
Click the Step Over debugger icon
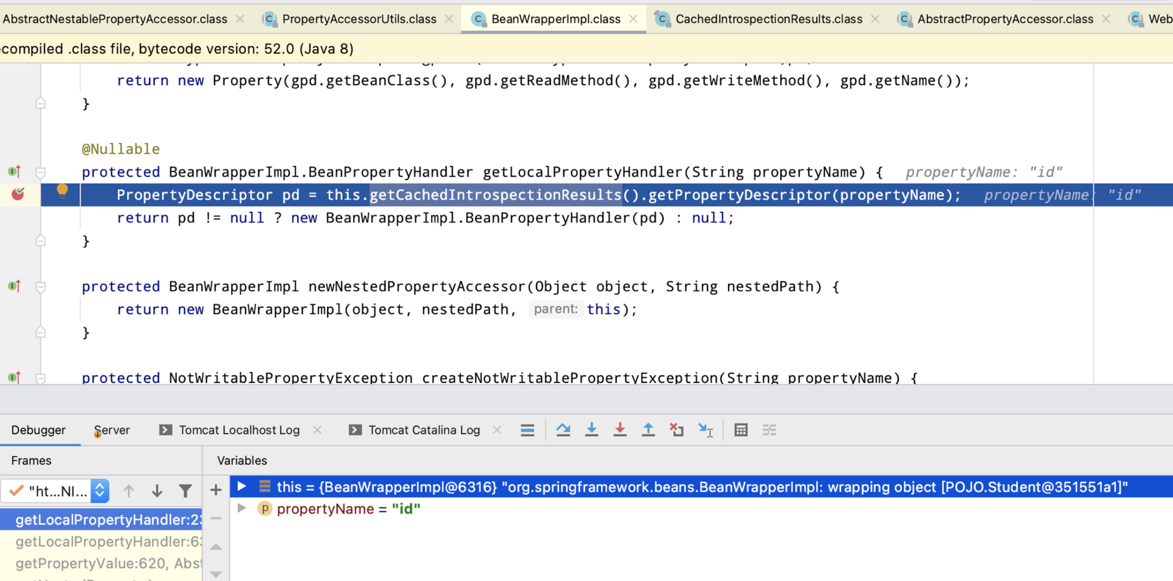tap(563, 429)
